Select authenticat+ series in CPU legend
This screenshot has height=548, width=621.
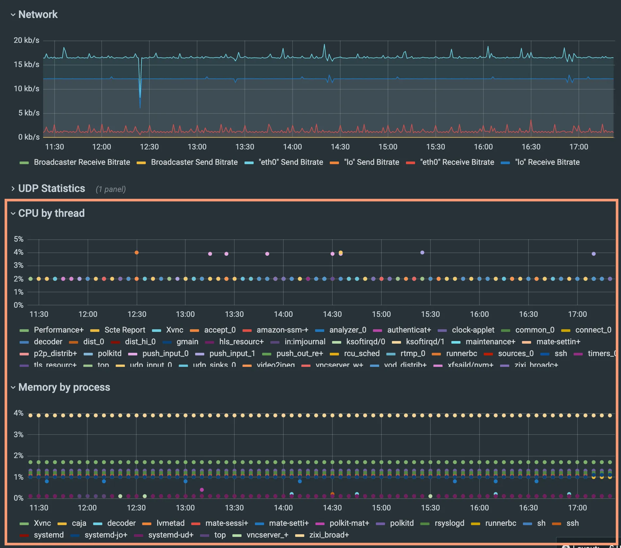[x=409, y=330]
